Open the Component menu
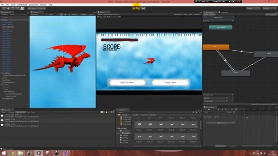This screenshot has height=156, width=278. coord(33,5)
